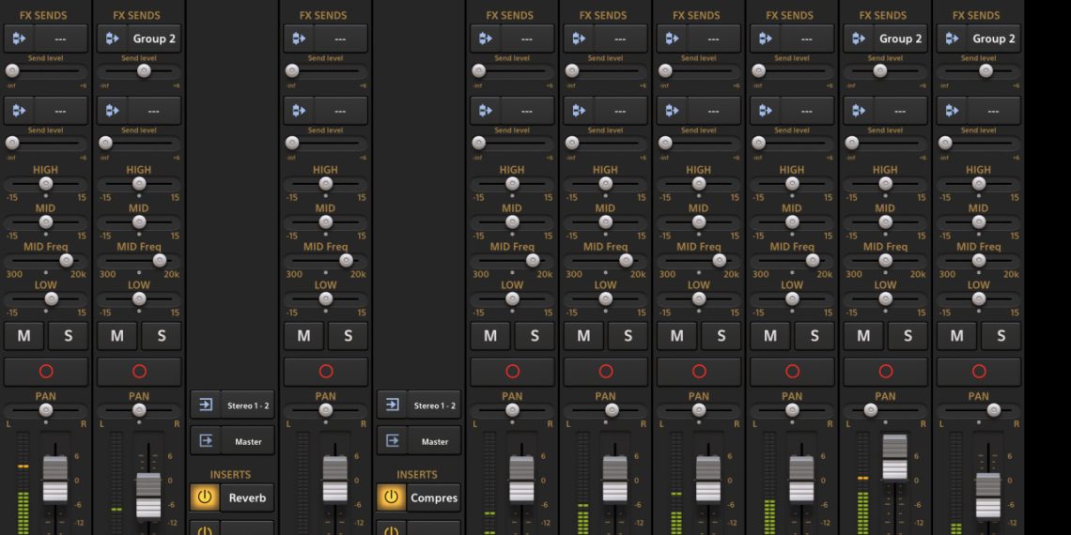1071x535 pixels.
Task: Click the Master output button on the Compres strip
Action: (x=434, y=441)
